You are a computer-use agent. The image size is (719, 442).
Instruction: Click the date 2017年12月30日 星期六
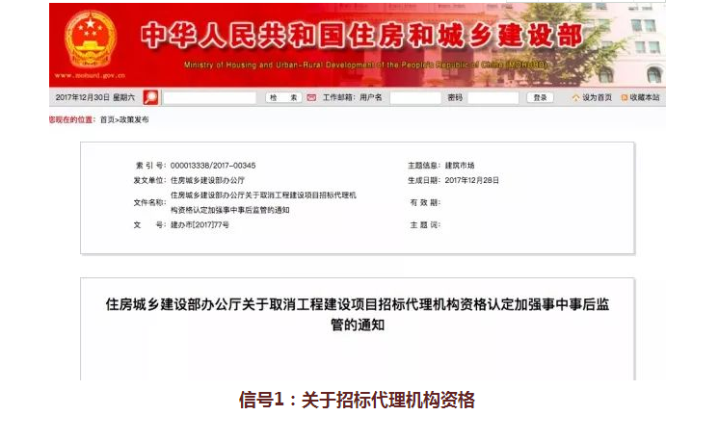(94, 97)
